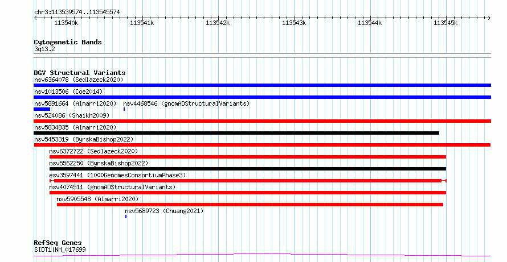This screenshot has width=507, height=262.
Task: Open the SIDT1|NM_017699 gene label
Action: 60,249
